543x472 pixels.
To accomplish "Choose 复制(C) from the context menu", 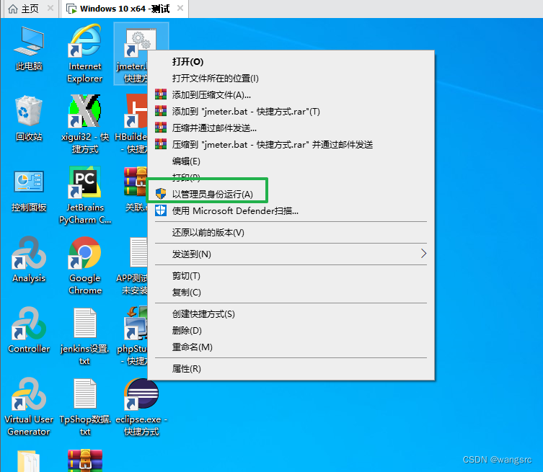I will point(291,293).
